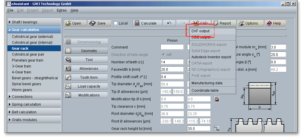Open the Options tool button
The image size is (302, 137).
[248, 23]
